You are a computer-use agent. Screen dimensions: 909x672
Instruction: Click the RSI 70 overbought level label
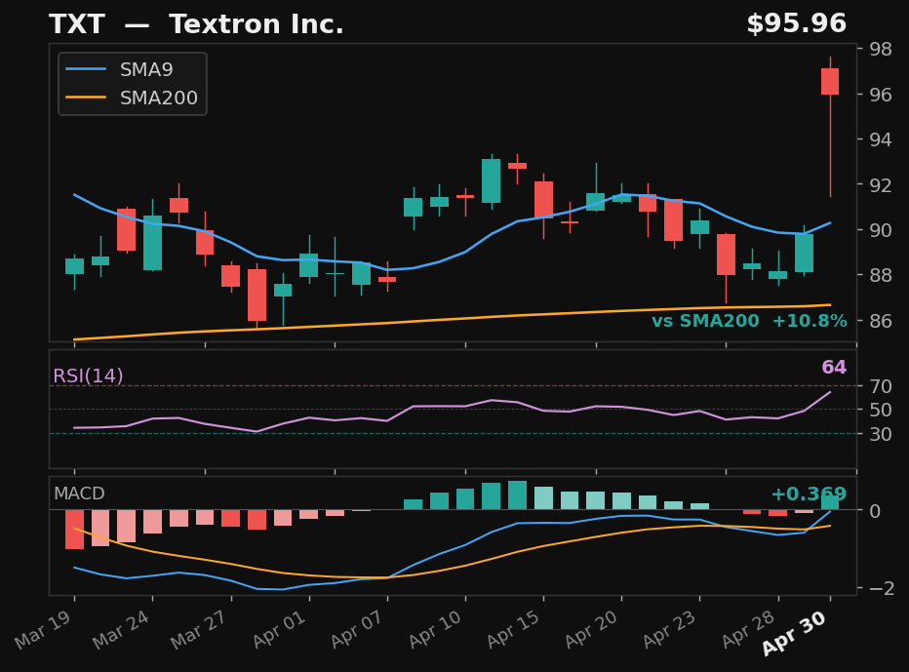tap(881, 386)
